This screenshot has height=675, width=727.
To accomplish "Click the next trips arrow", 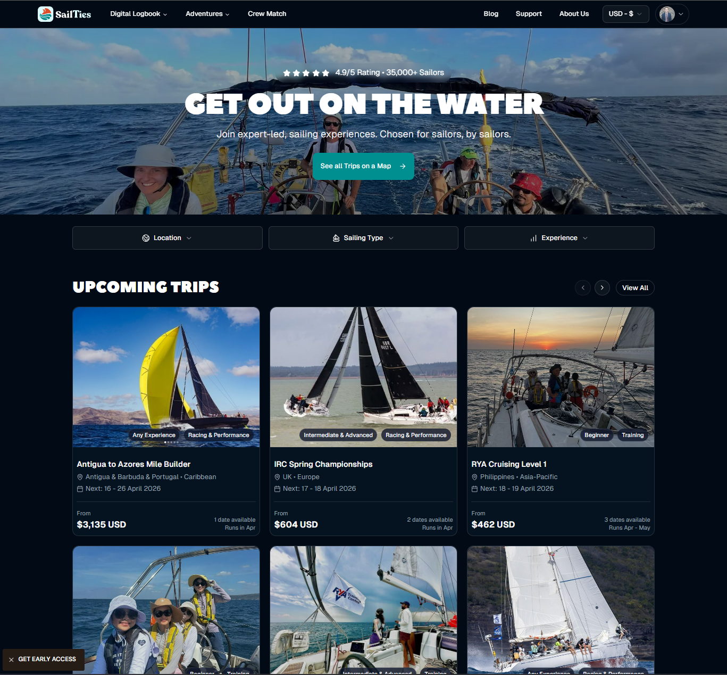I will (602, 287).
